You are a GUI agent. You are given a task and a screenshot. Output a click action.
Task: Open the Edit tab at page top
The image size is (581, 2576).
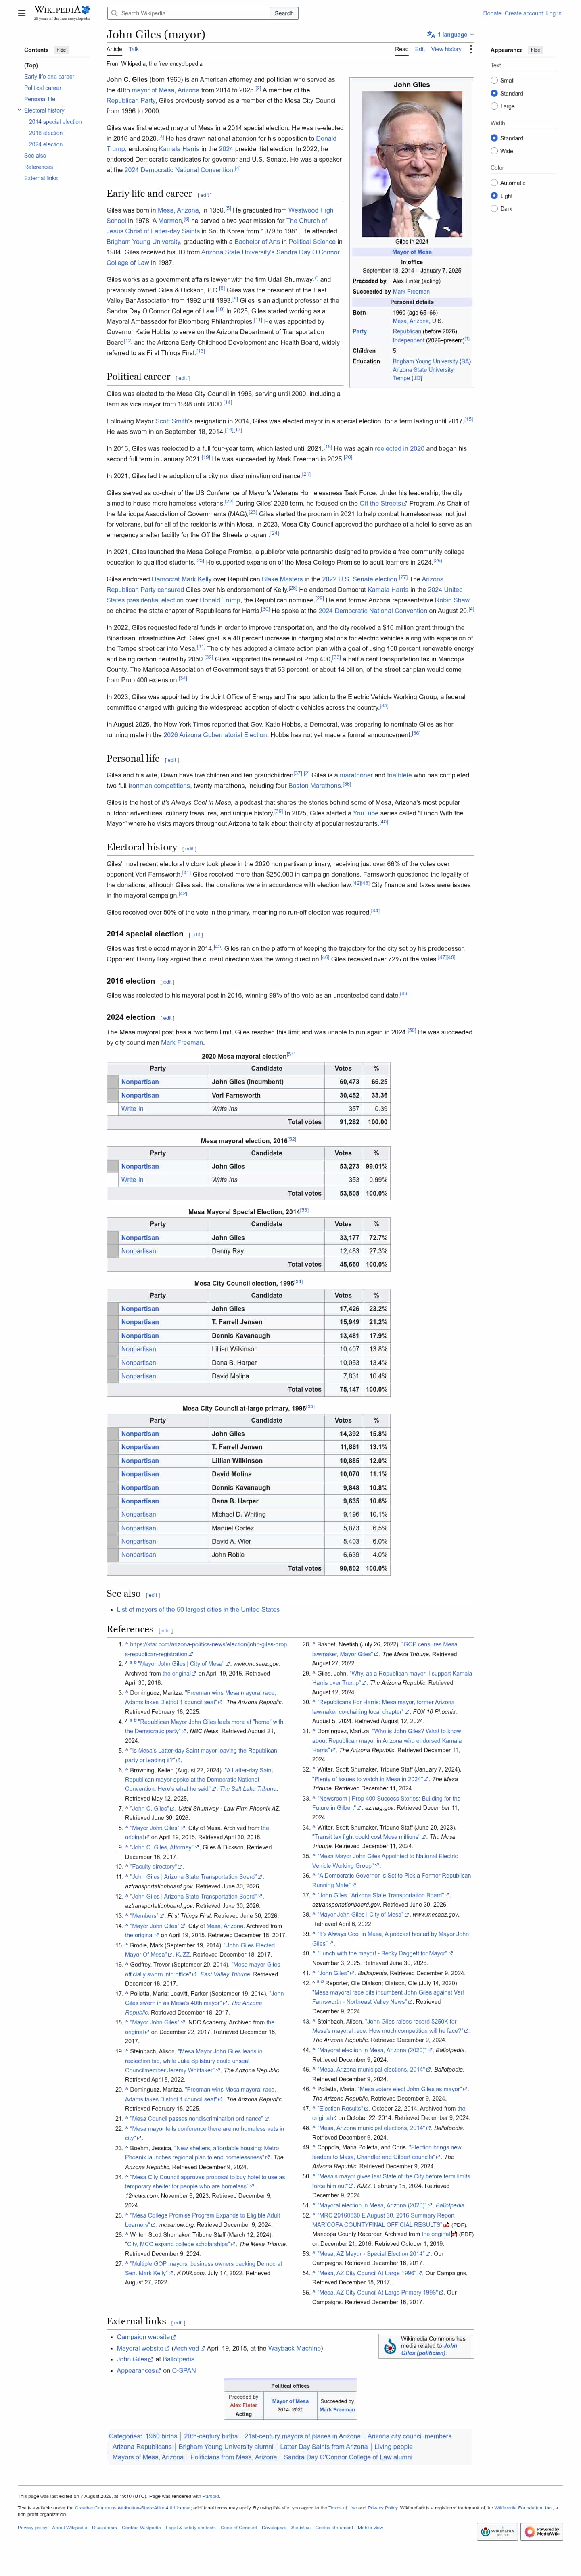(x=420, y=49)
